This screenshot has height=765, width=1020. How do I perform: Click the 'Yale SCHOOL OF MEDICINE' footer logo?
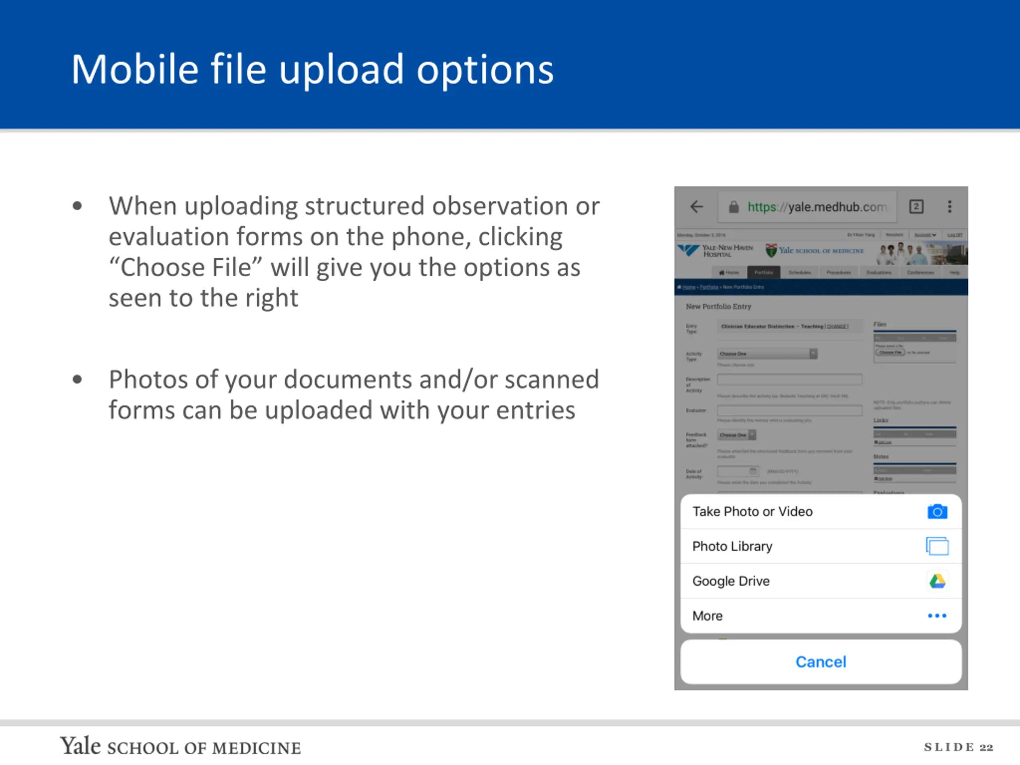tap(180, 746)
